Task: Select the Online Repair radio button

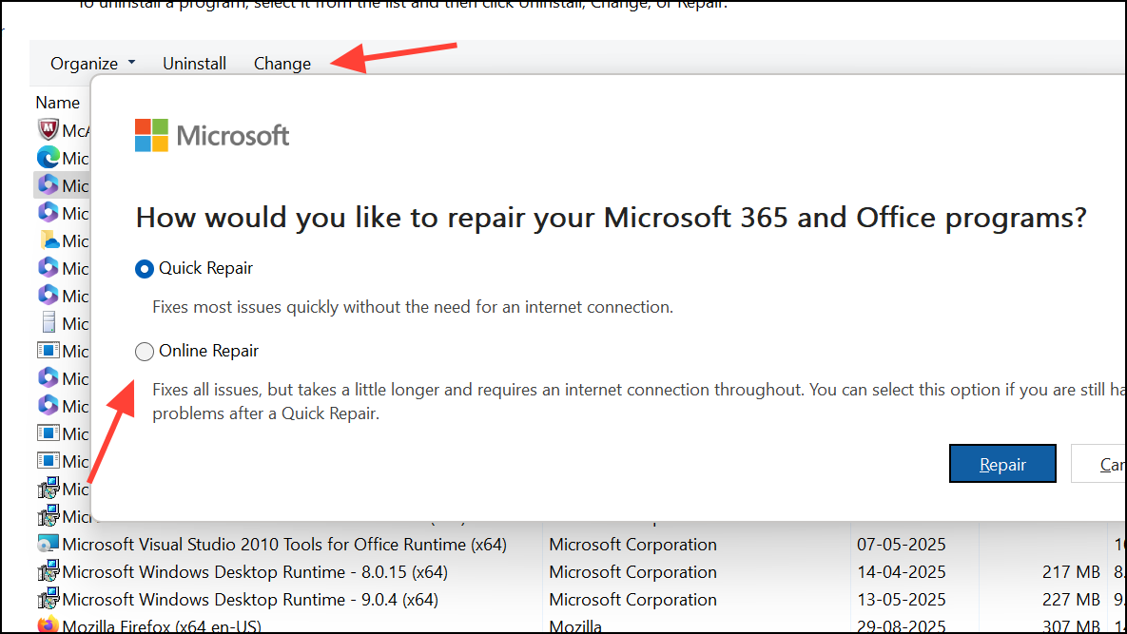Action: 145,351
